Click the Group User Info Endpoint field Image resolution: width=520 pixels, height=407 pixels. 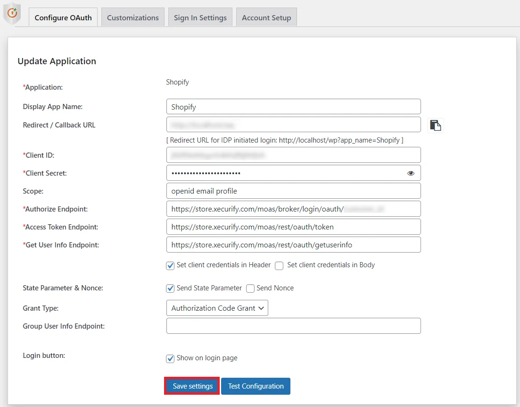293,326
